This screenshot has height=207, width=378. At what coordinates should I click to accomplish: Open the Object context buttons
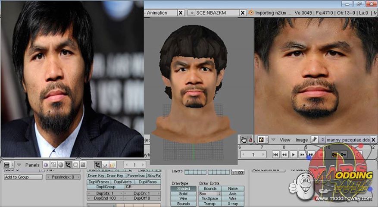(68, 165)
